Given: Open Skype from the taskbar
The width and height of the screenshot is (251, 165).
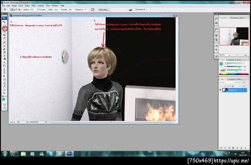Looking at the screenshot, I should click(51, 154).
